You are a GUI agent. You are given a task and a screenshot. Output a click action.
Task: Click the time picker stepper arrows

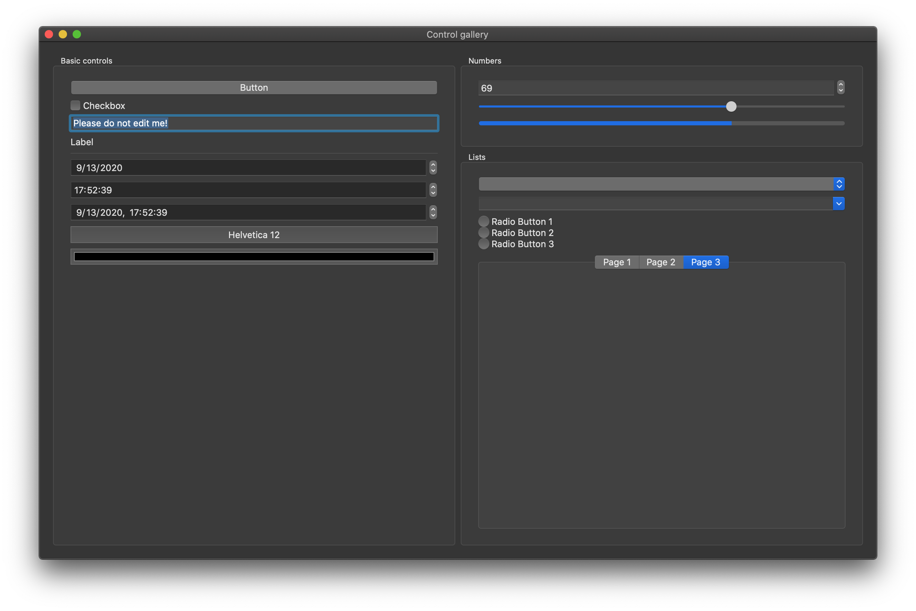(433, 190)
